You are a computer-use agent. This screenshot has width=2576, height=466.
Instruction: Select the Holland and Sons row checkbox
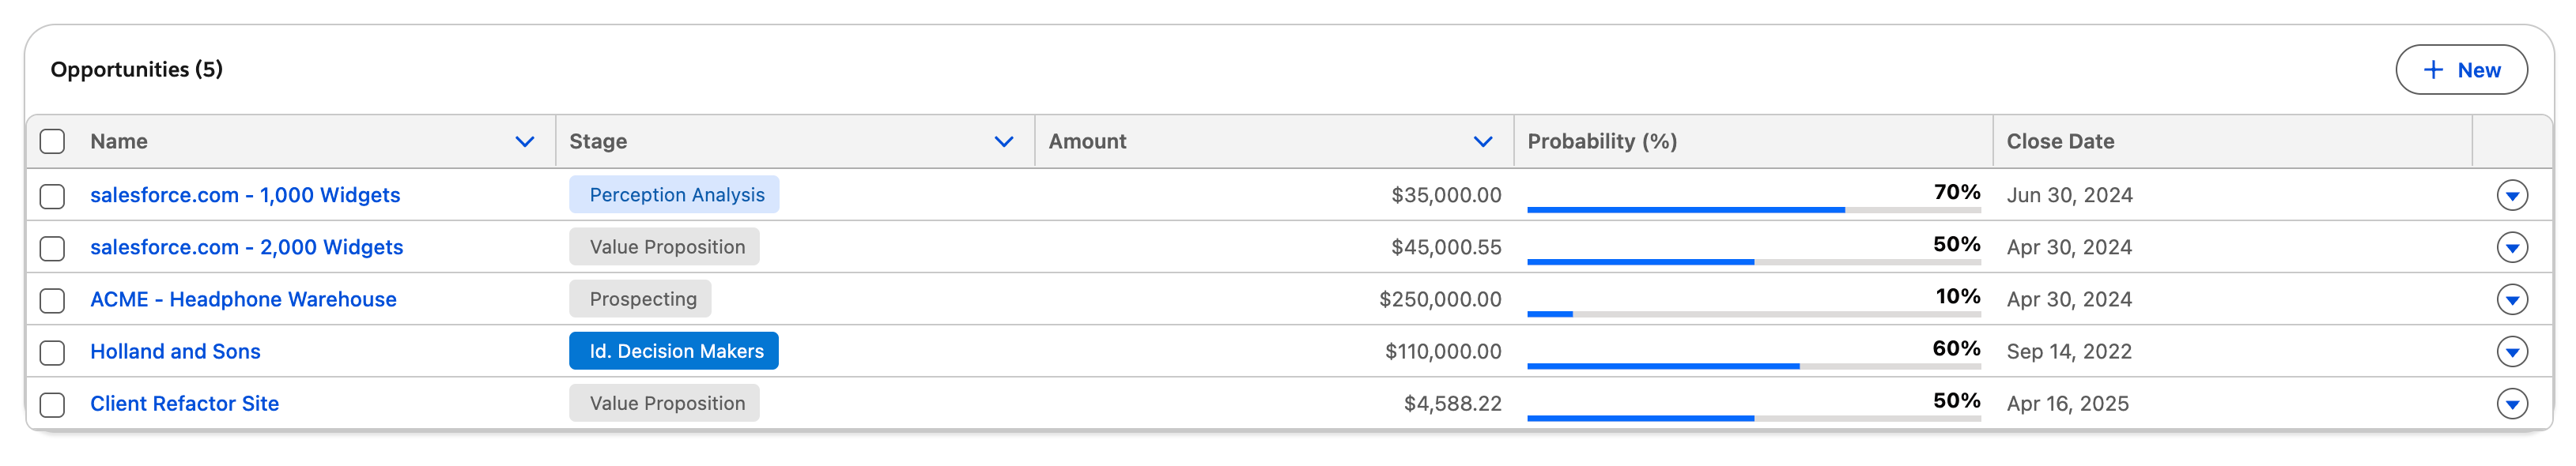pos(52,352)
